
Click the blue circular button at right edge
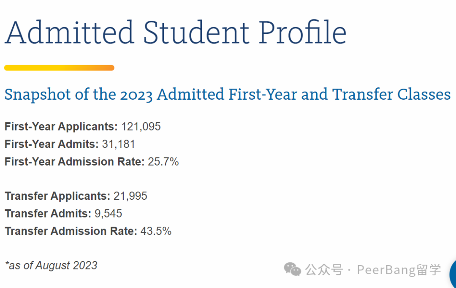[x=452, y=273]
